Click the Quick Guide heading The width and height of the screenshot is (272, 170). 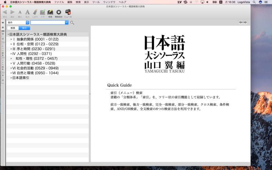point(119,85)
